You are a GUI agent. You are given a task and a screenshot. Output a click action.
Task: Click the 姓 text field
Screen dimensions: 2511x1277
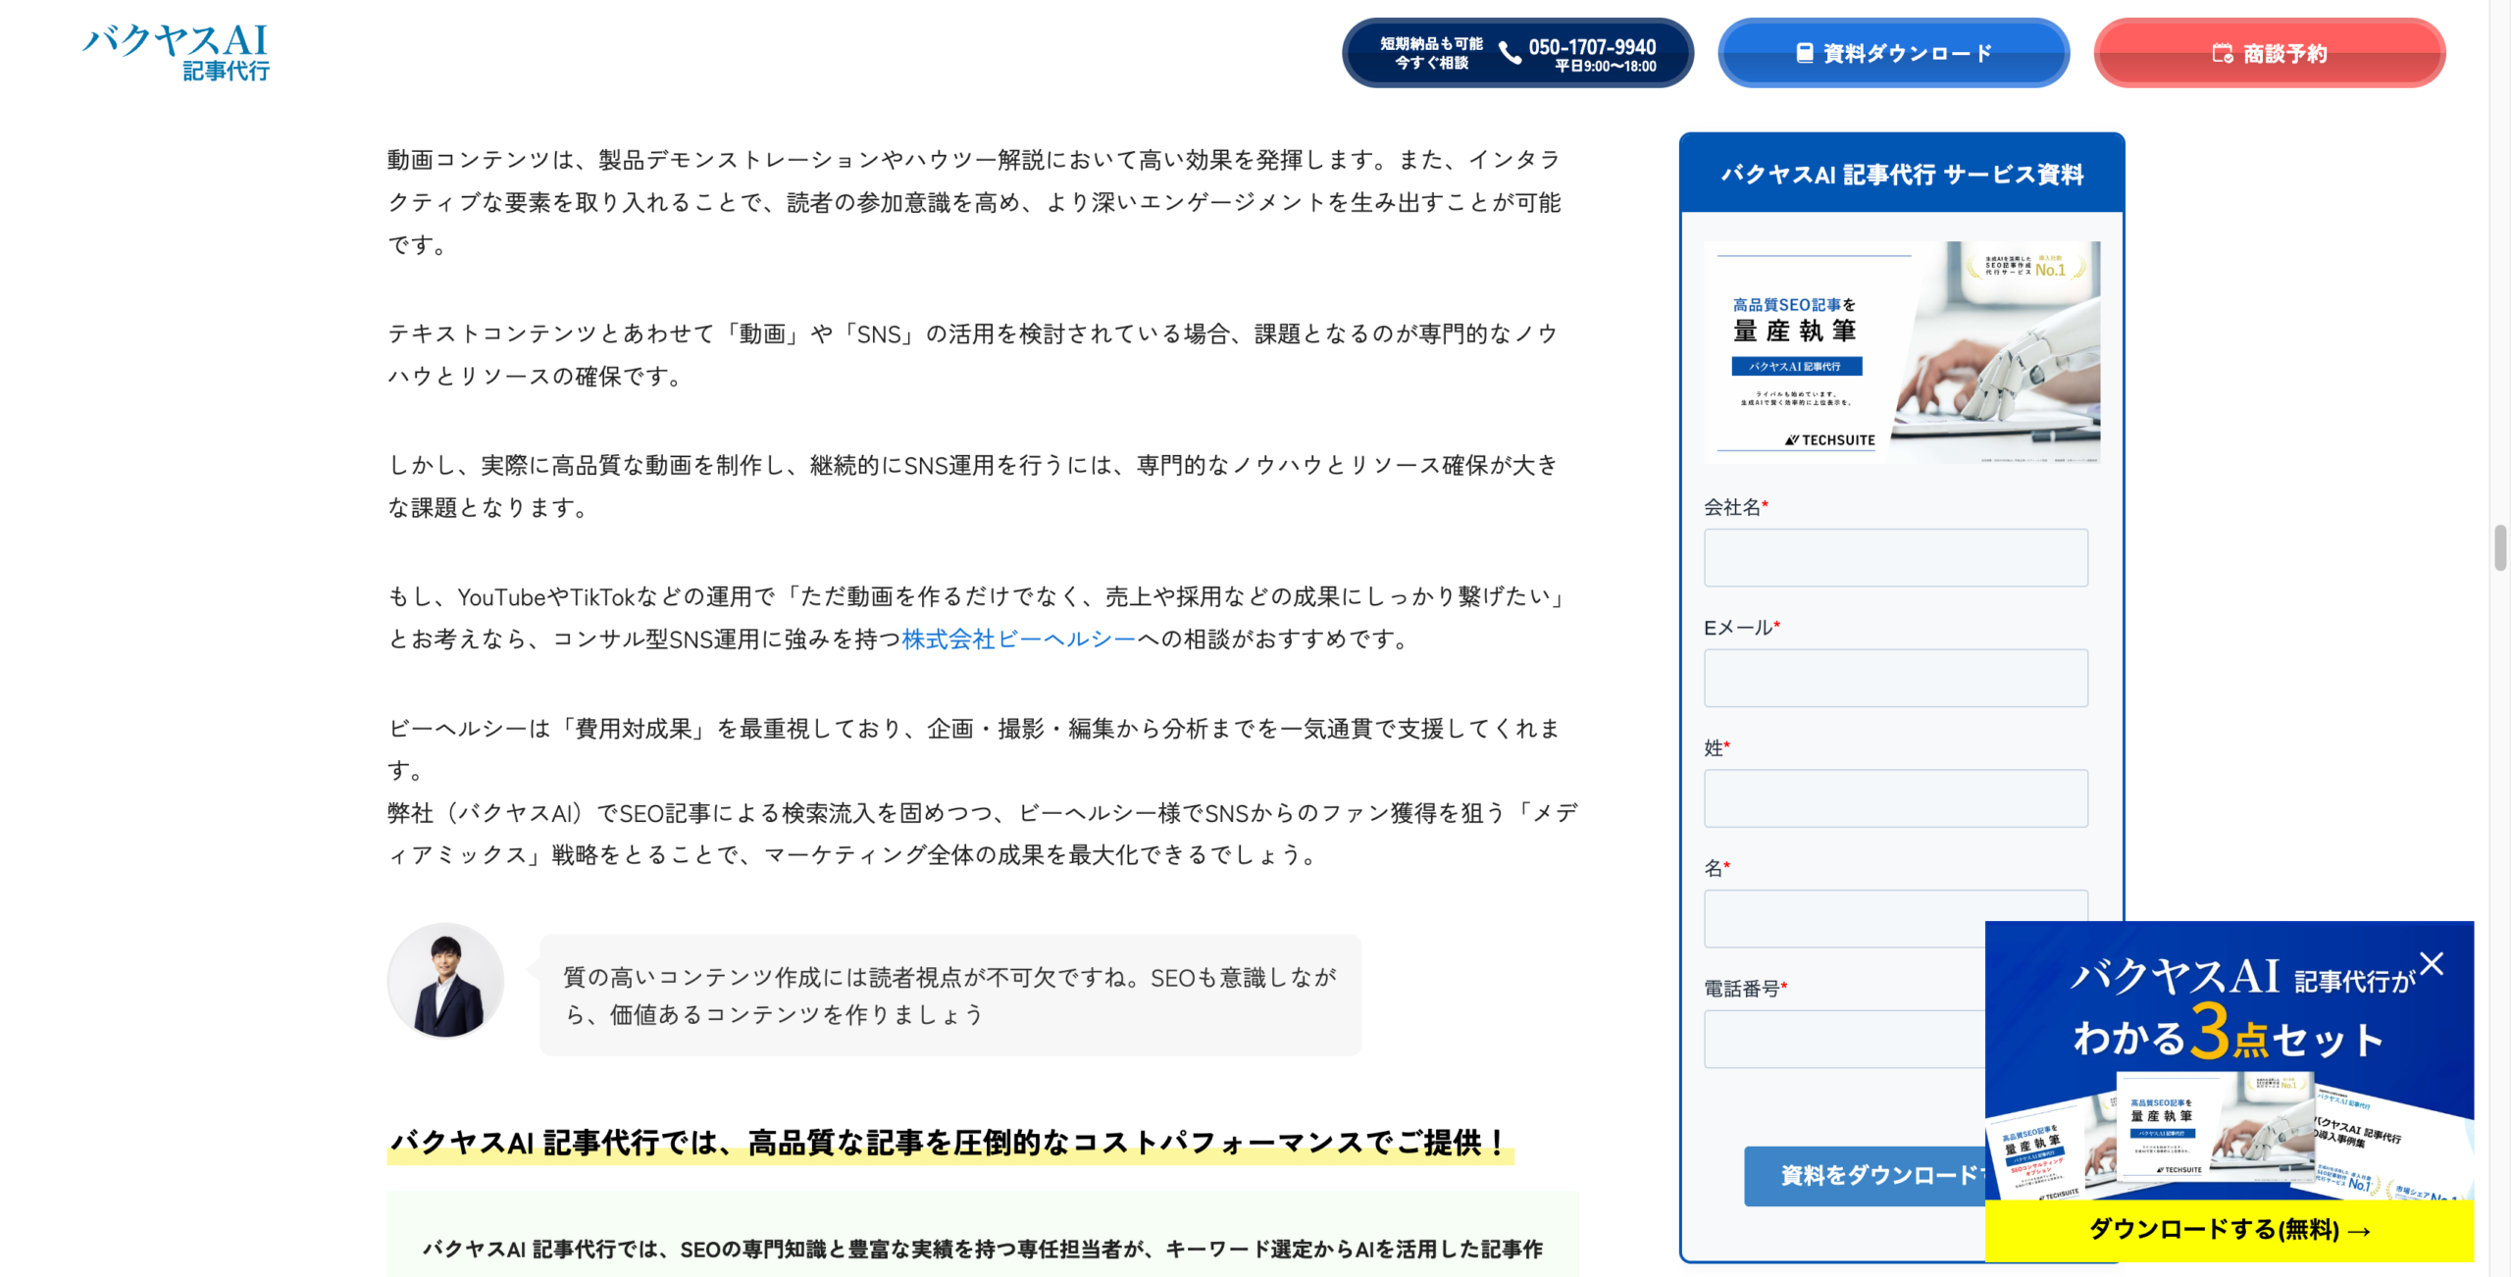pos(1895,798)
